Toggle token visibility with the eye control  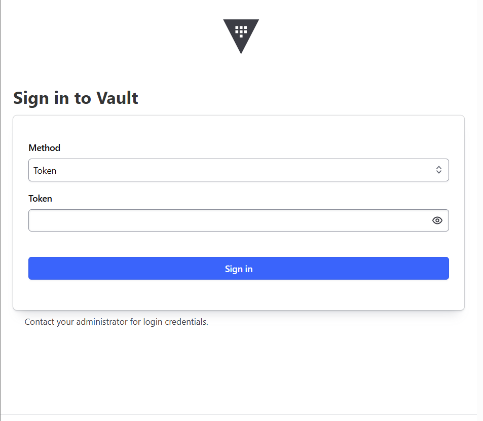[x=437, y=220]
